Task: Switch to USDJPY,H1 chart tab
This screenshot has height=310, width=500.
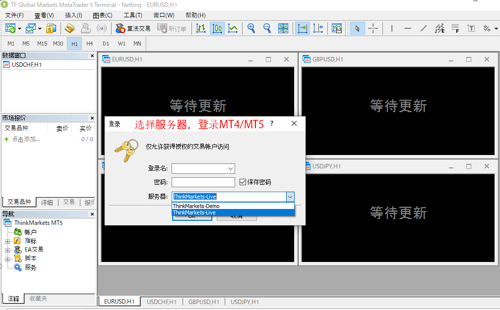Action: (245, 302)
